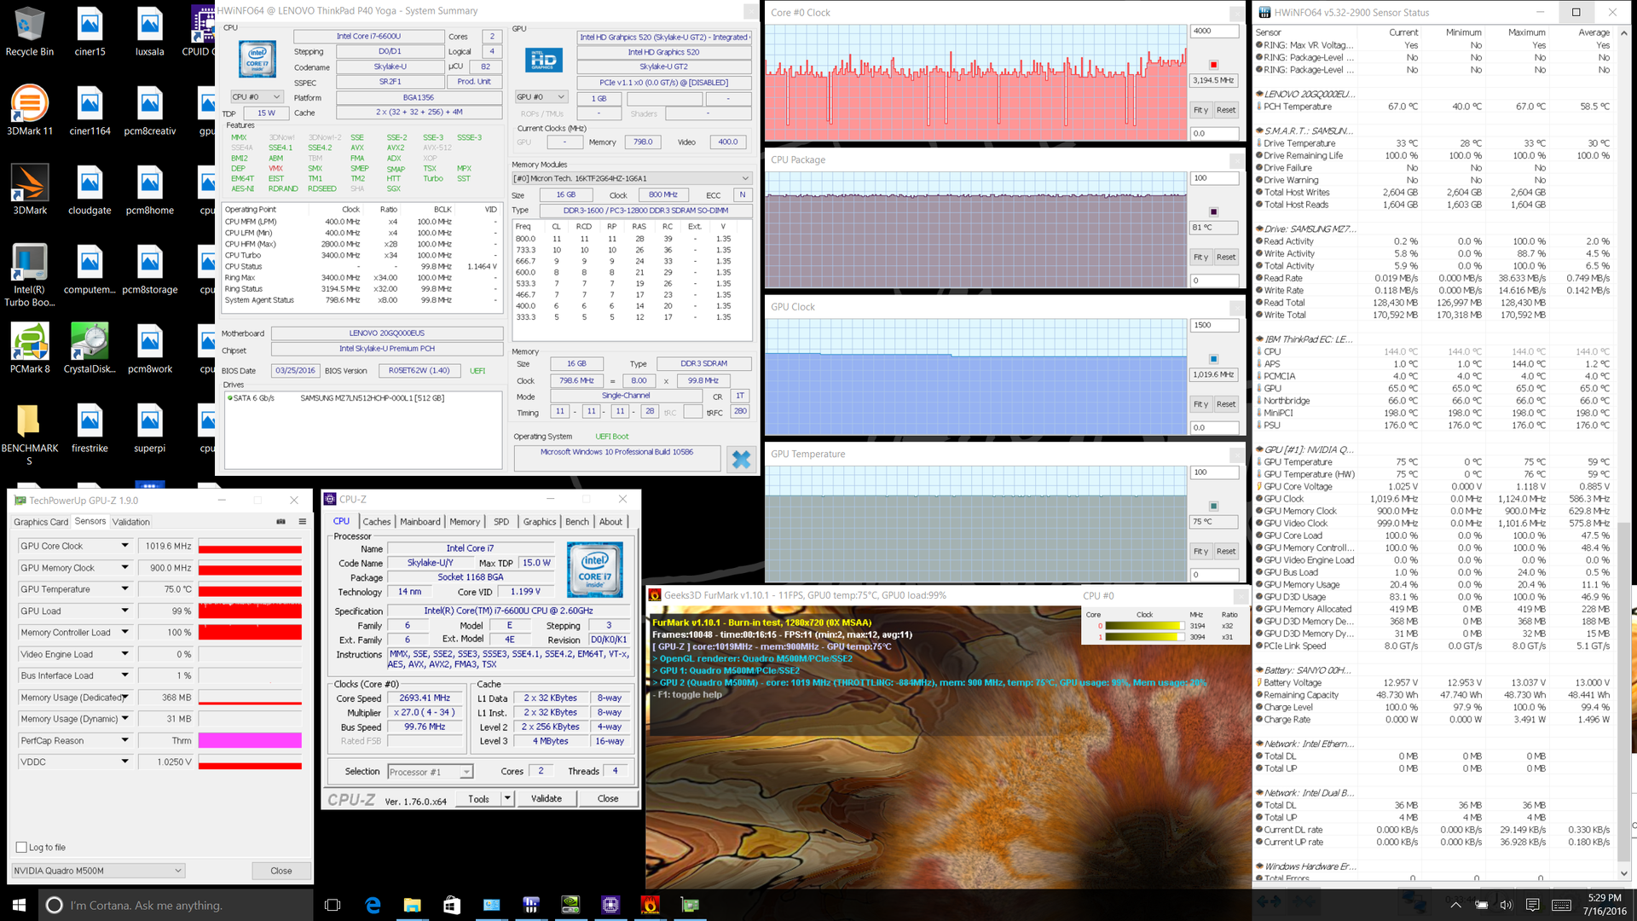The height and width of the screenshot is (921, 1637).
Task: Click Fit y on the GPU Temperature graph
Action: (x=1200, y=551)
